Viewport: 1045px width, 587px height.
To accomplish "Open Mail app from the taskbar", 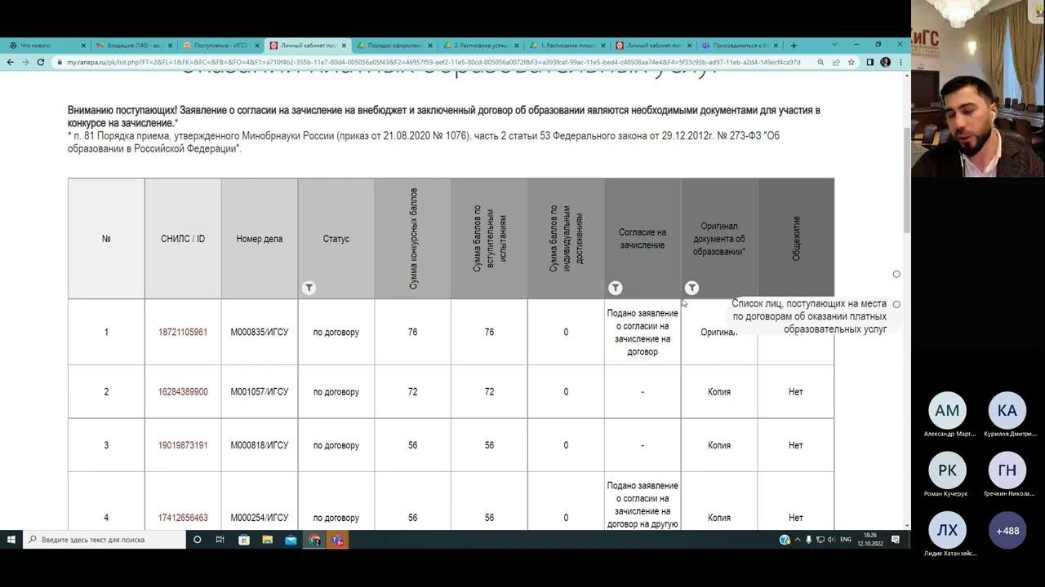I will 291,540.
